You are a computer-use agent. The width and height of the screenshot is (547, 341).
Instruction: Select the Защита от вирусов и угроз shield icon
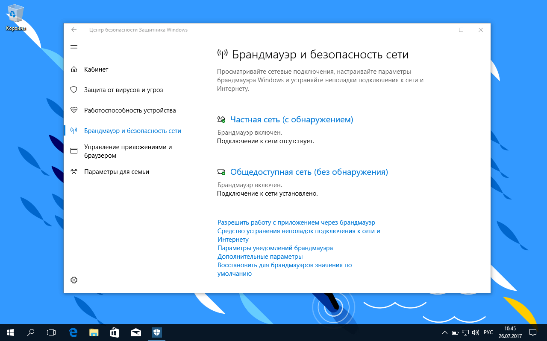(x=74, y=90)
